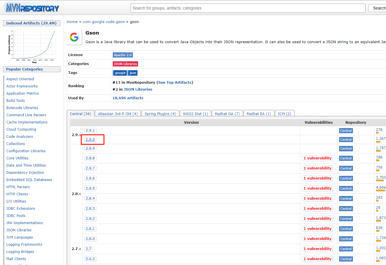
Task: Open version 2.8.2
Action: click(90, 219)
